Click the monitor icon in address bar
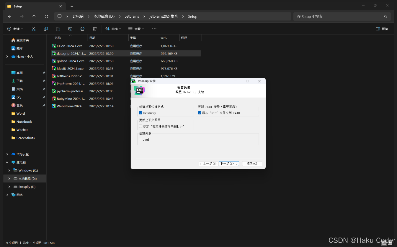397x247 pixels. 60,17
